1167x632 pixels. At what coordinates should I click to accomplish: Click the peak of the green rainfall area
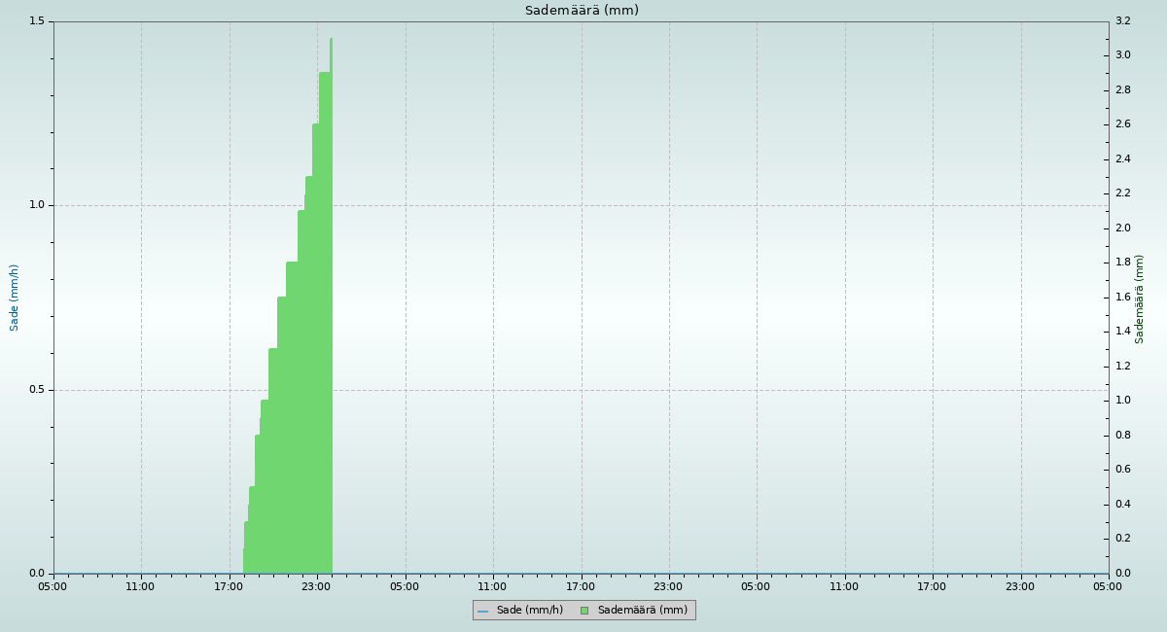click(331, 41)
